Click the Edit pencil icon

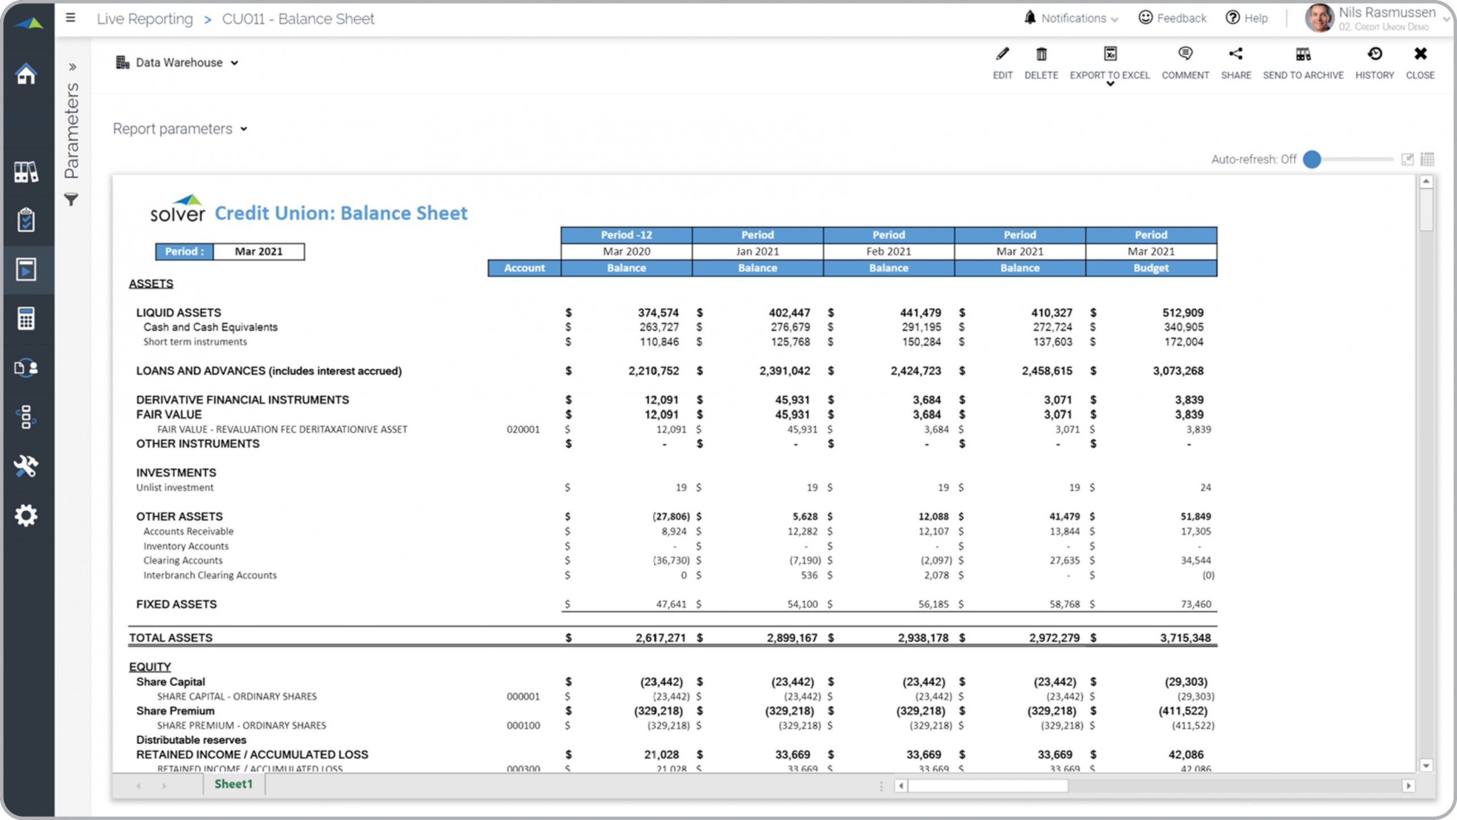click(1002, 55)
